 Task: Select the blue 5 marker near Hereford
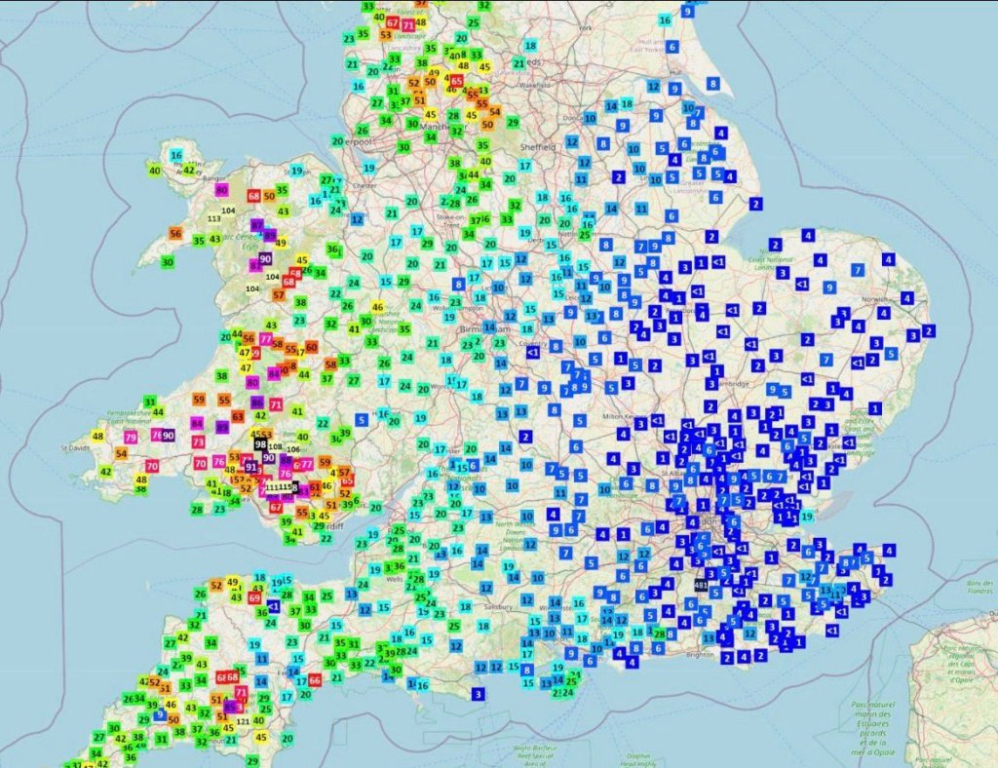click(362, 420)
